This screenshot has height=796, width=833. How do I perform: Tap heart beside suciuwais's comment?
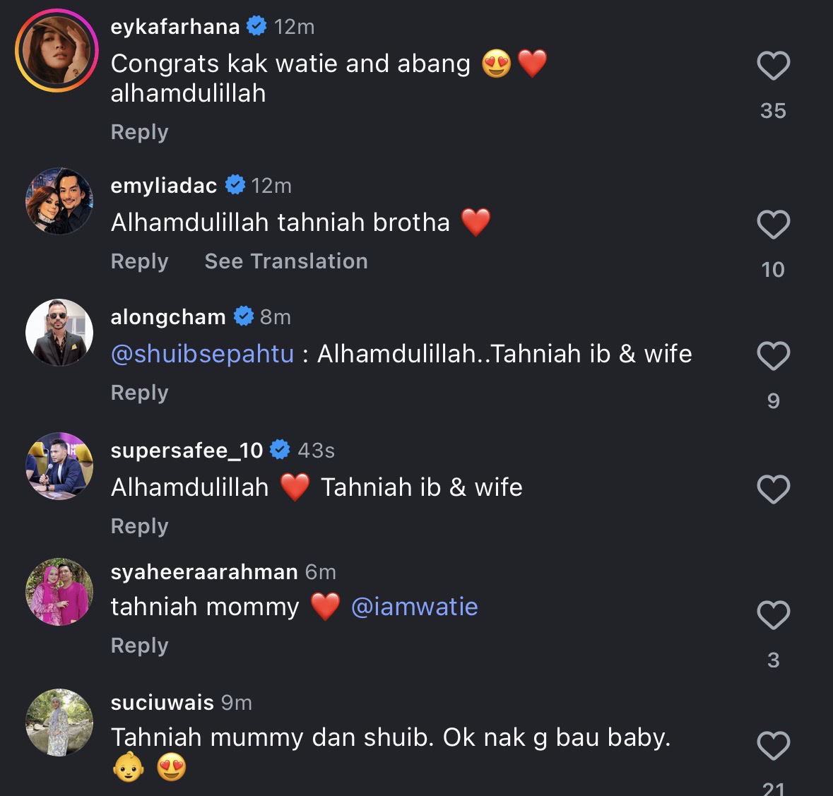coord(773,745)
